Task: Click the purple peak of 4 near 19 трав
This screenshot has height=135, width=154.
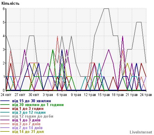Action: click(x=123, y=36)
